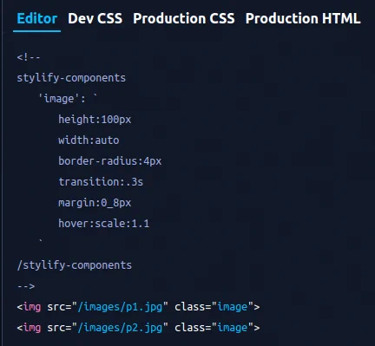The width and height of the screenshot is (375, 346).
Task: Place cursor on opening stylify-components line
Action: point(71,78)
